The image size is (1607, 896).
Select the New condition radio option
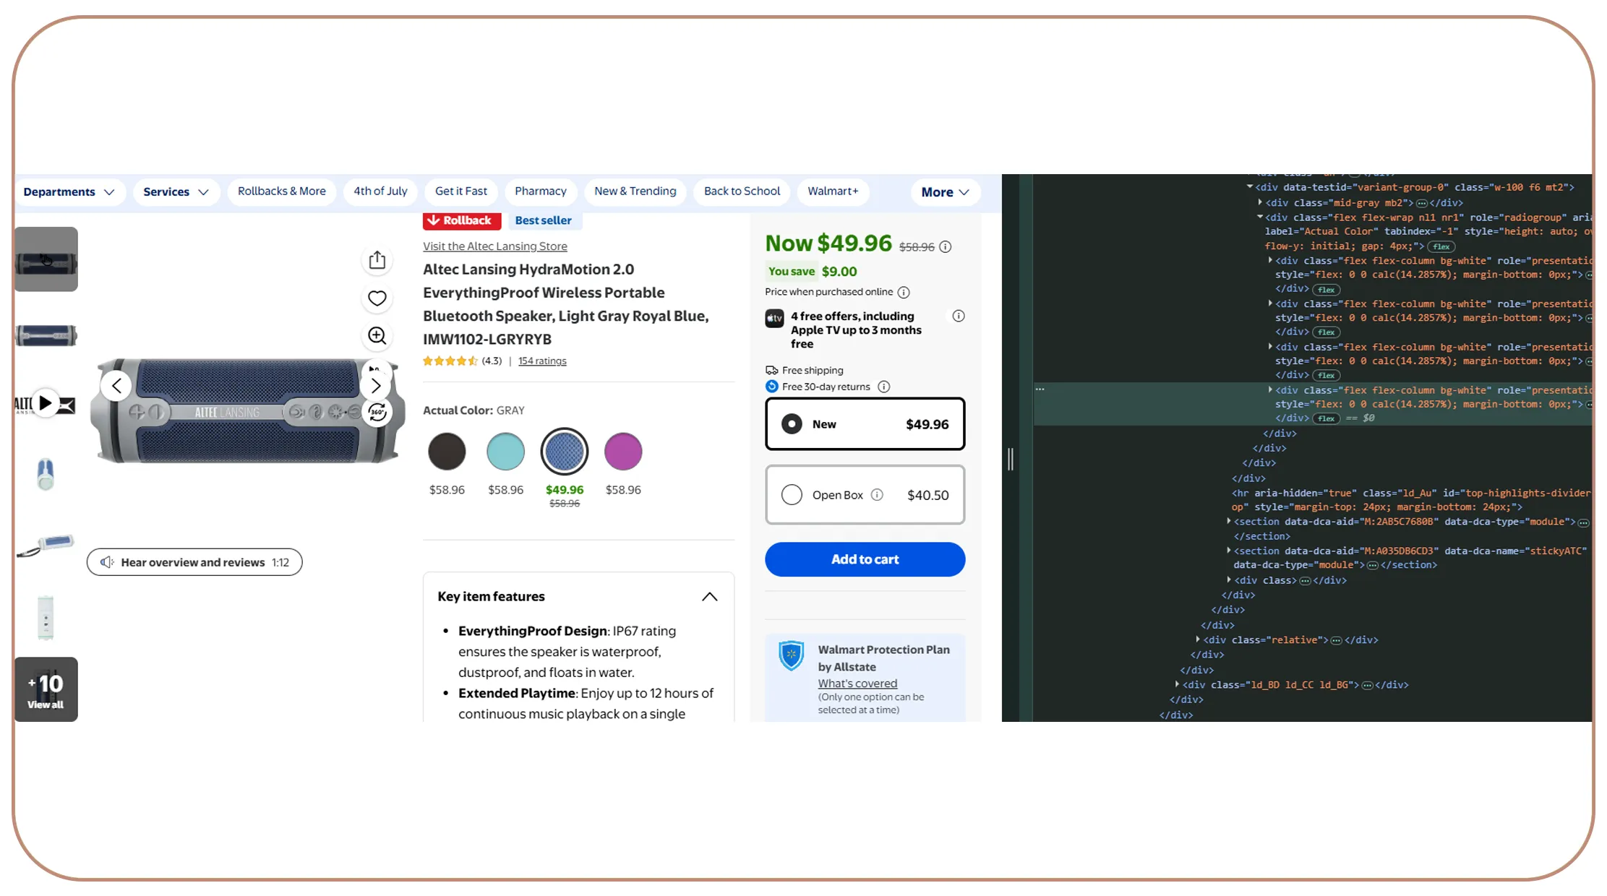[792, 424]
